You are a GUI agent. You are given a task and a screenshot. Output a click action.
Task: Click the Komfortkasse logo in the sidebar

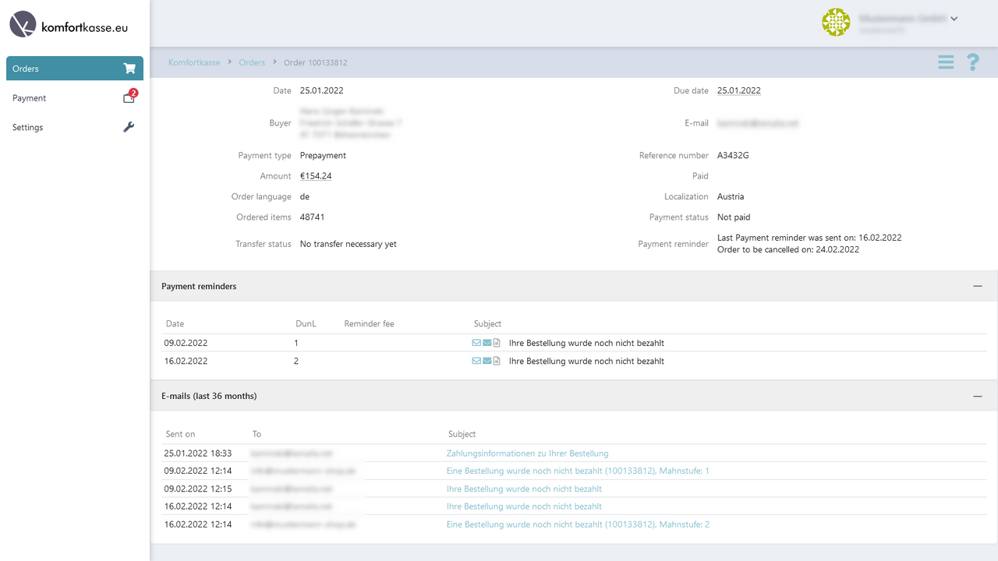(x=21, y=24)
